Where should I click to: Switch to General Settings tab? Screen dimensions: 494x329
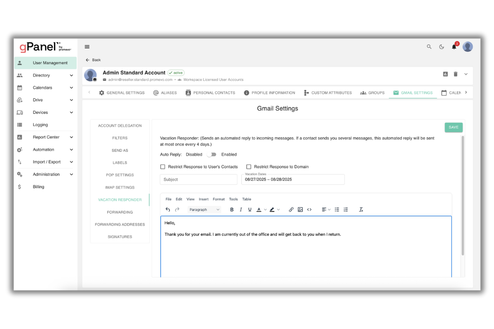122,93
